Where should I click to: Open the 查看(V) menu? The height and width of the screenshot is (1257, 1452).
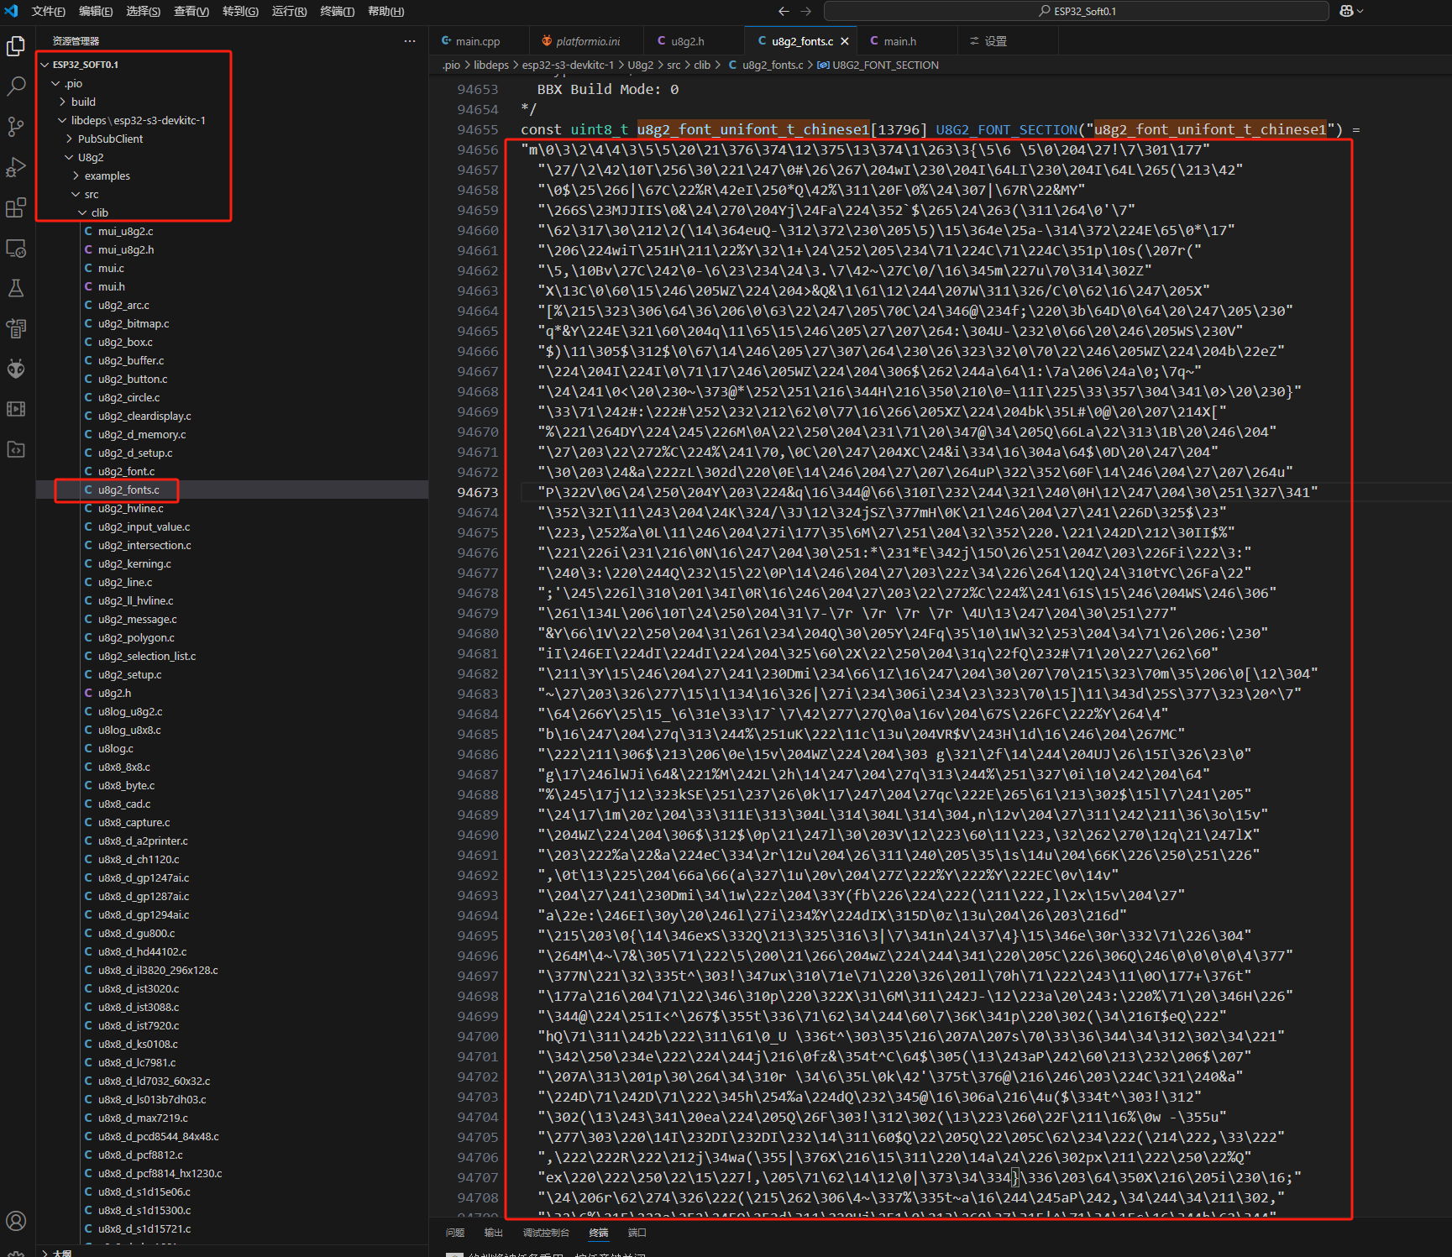[x=191, y=11]
